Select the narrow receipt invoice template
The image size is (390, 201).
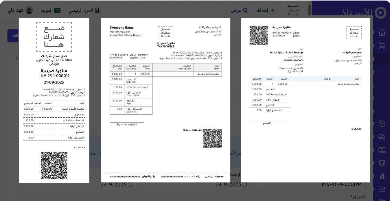pyautogui.click(x=54, y=100)
